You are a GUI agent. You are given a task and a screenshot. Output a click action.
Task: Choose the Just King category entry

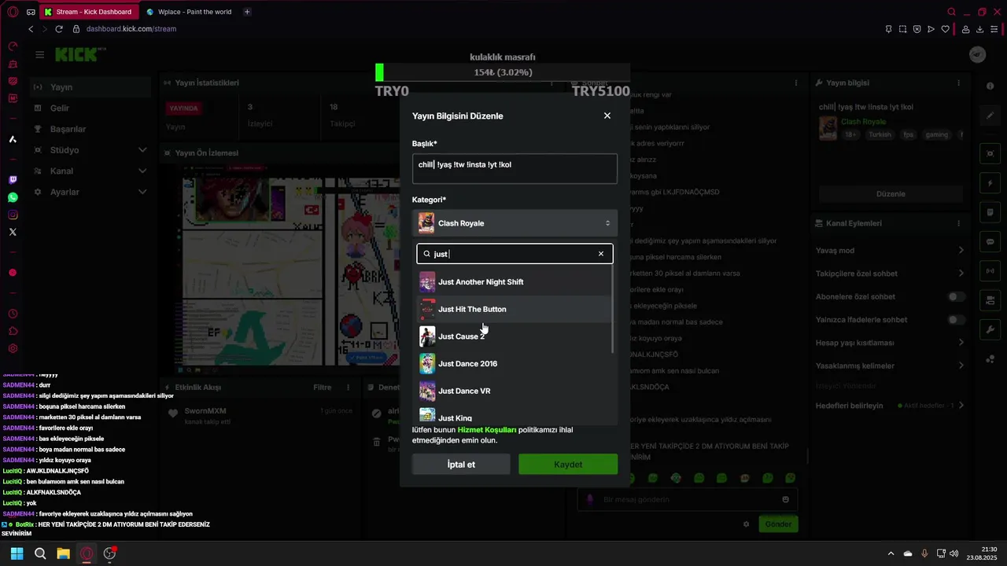coord(514,416)
